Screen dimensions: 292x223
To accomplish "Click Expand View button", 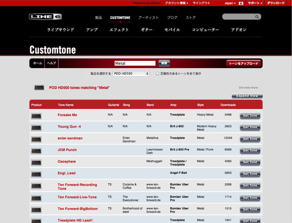I will click(x=247, y=96).
